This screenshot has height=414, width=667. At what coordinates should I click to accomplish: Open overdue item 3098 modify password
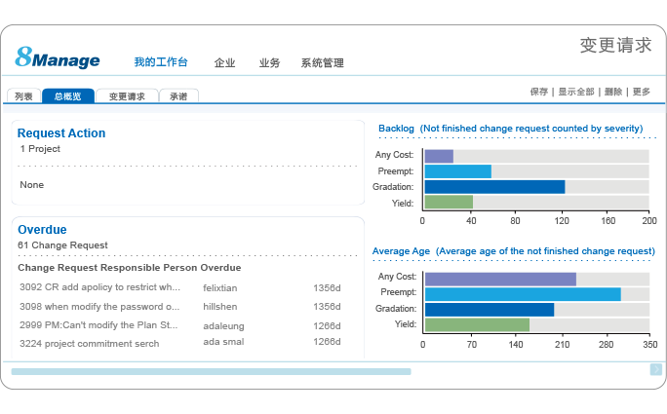99,306
